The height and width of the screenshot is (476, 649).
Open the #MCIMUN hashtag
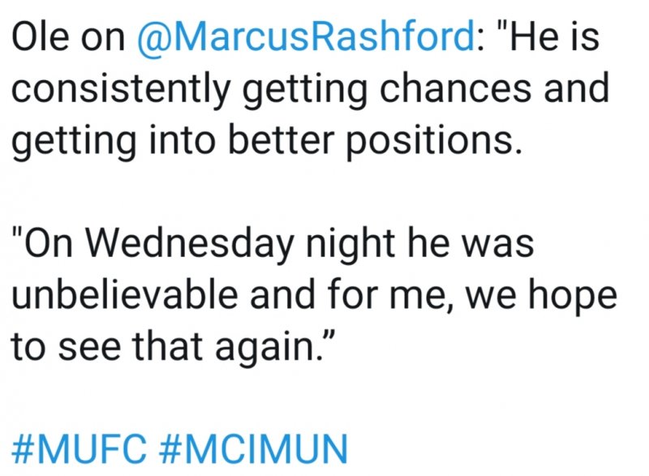click(253, 449)
